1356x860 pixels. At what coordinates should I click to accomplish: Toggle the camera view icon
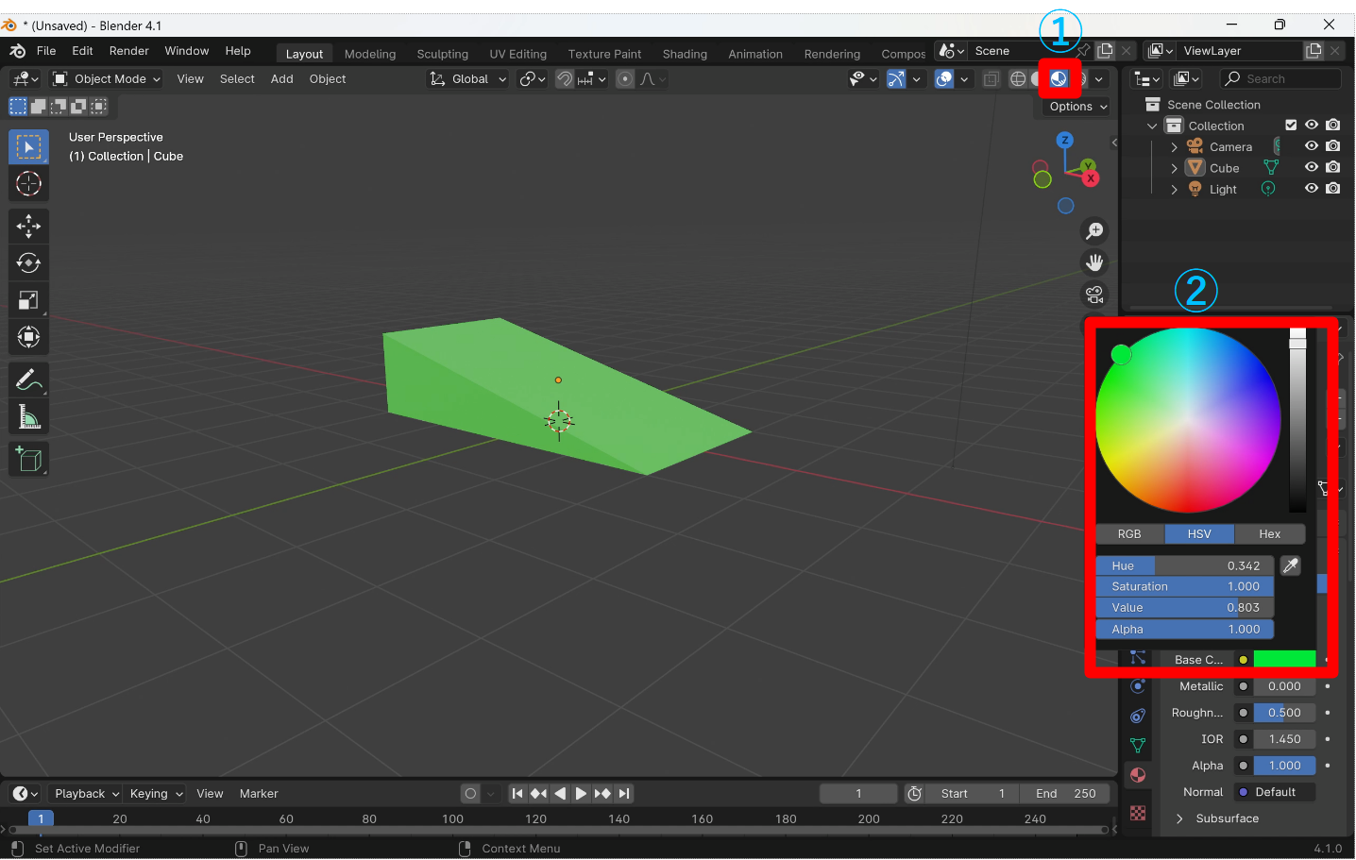click(1094, 295)
